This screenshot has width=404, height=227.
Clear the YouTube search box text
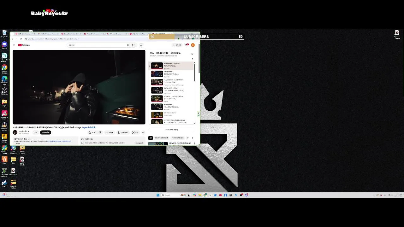128,45
